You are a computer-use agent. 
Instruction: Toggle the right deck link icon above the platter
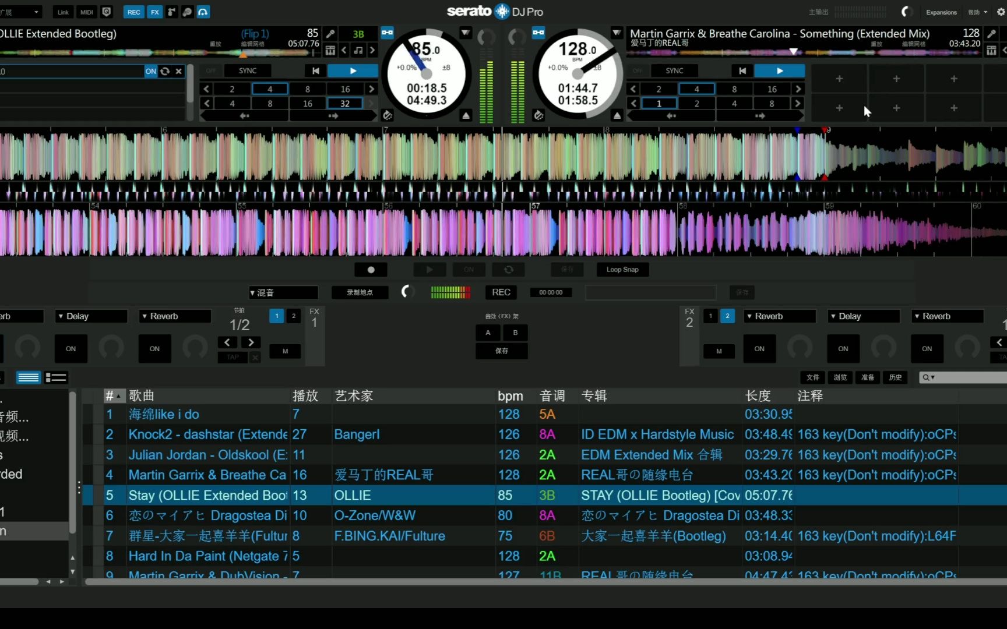[x=539, y=33]
